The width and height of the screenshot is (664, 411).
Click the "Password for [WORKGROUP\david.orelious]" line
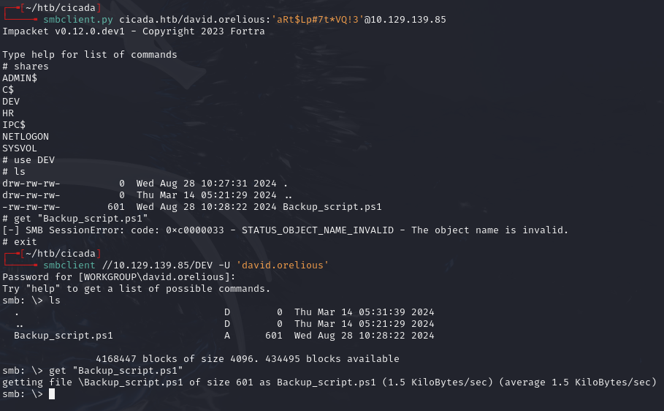coord(119,277)
